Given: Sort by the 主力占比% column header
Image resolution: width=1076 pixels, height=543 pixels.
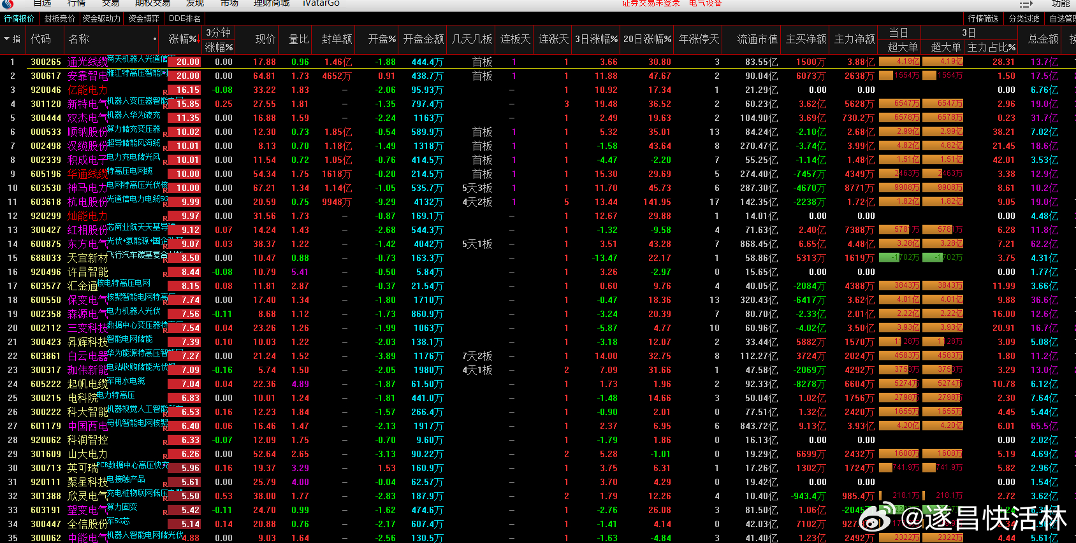Looking at the screenshot, I should pos(992,47).
